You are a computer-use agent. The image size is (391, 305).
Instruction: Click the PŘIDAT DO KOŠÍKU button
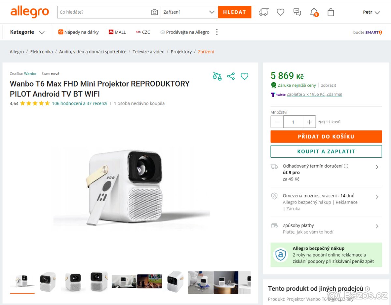[326, 137]
